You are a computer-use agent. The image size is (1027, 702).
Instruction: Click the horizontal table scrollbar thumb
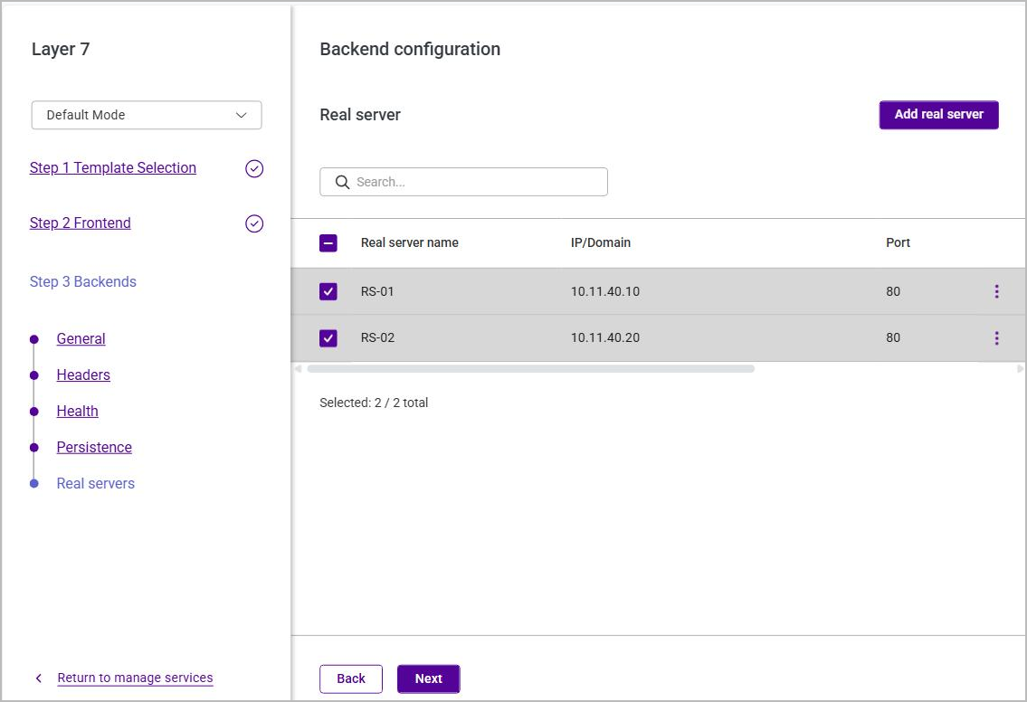pos(530,369)
